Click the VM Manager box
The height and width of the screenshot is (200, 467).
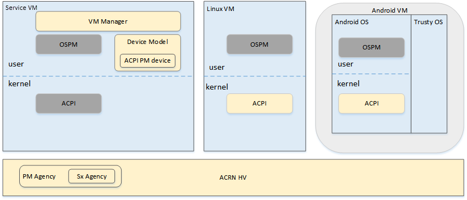point(108,21)
